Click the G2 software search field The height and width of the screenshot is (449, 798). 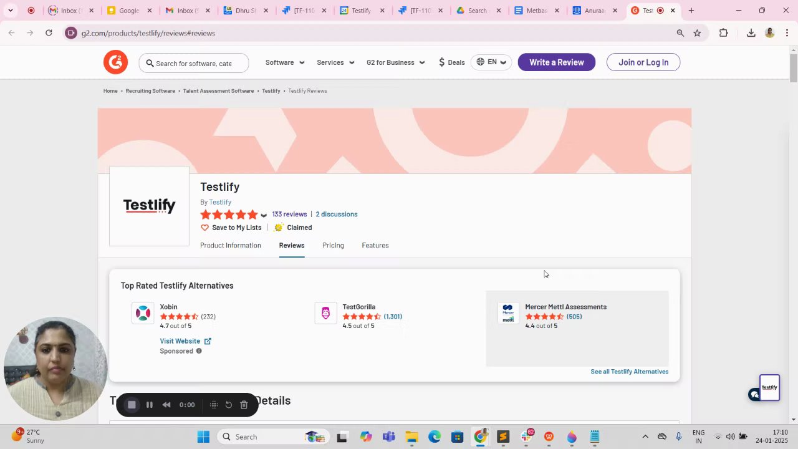194,63
